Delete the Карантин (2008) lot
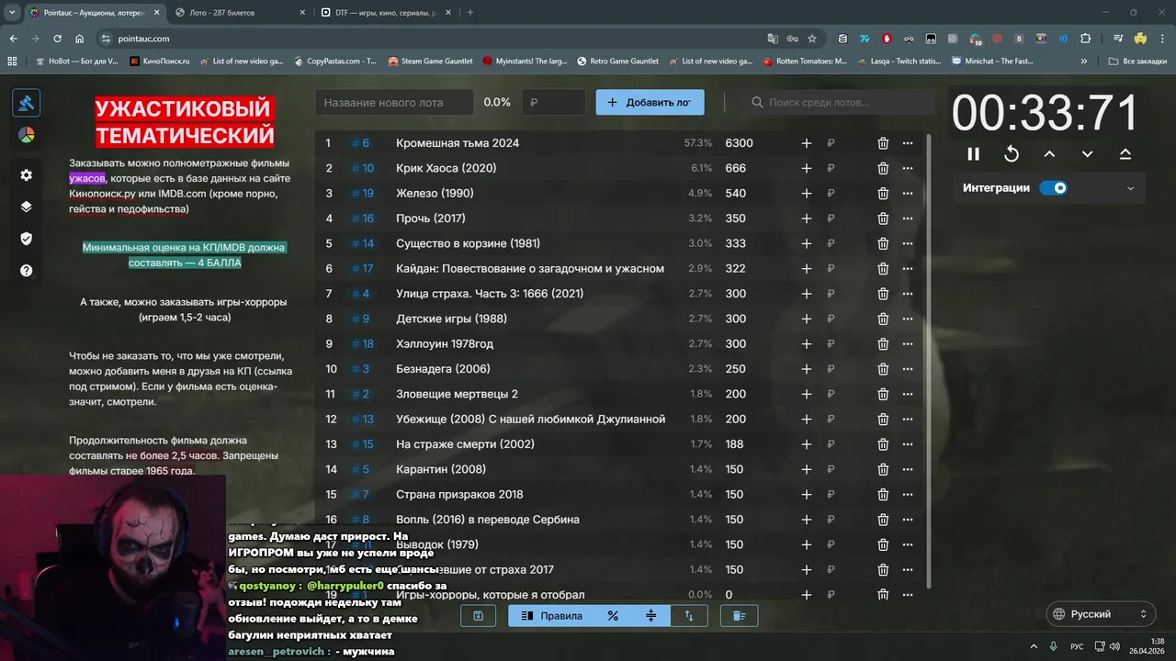 click(883, 469)
